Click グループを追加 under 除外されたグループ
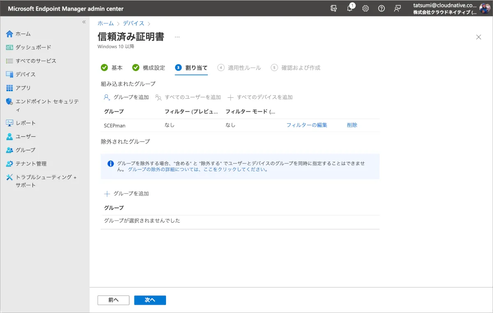 click(127, 193)
